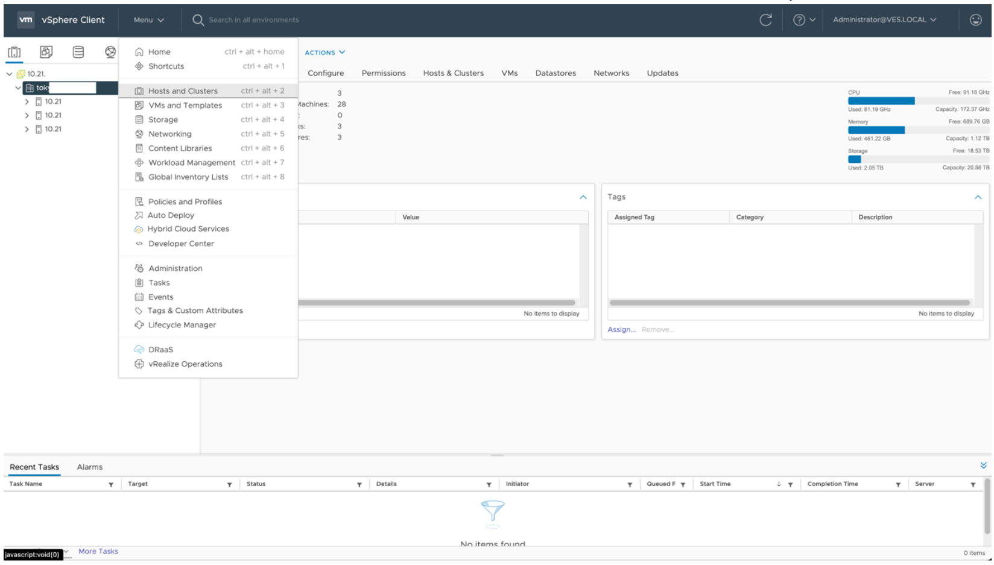Screen dimensions: 994x565
Task: Click the filter icon on the Status column
Action: [359, 484]
